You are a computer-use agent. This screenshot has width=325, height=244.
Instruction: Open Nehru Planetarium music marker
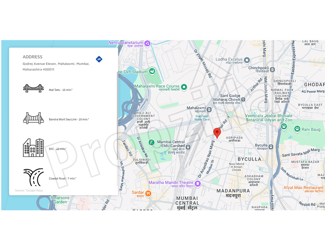click(147, 44)
